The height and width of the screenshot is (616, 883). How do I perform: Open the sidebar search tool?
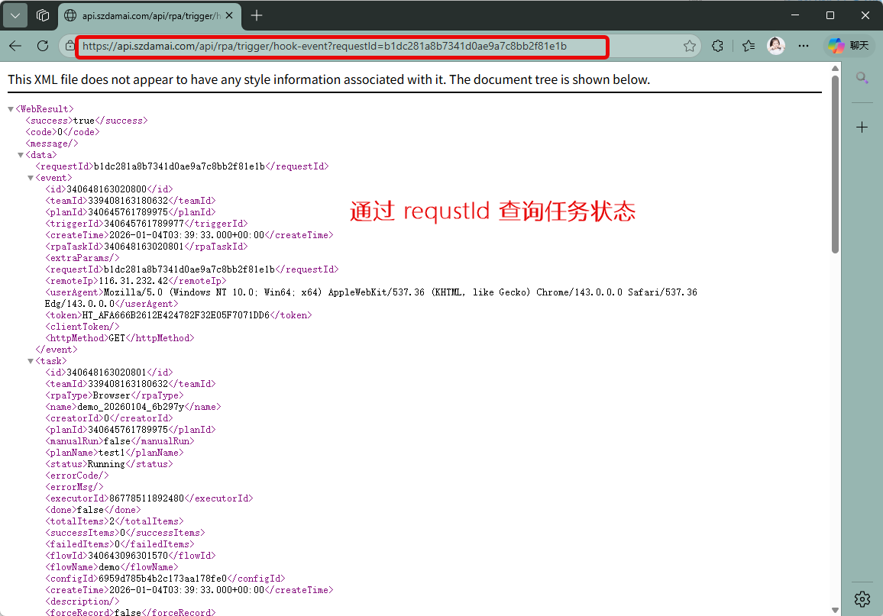tap(862, 77)
